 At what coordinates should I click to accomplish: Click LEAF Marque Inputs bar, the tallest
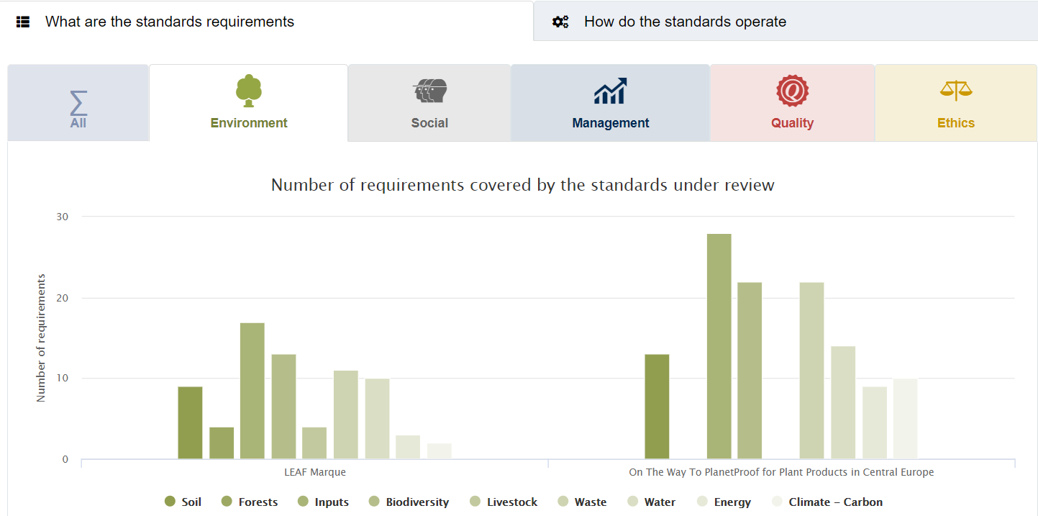252,391
